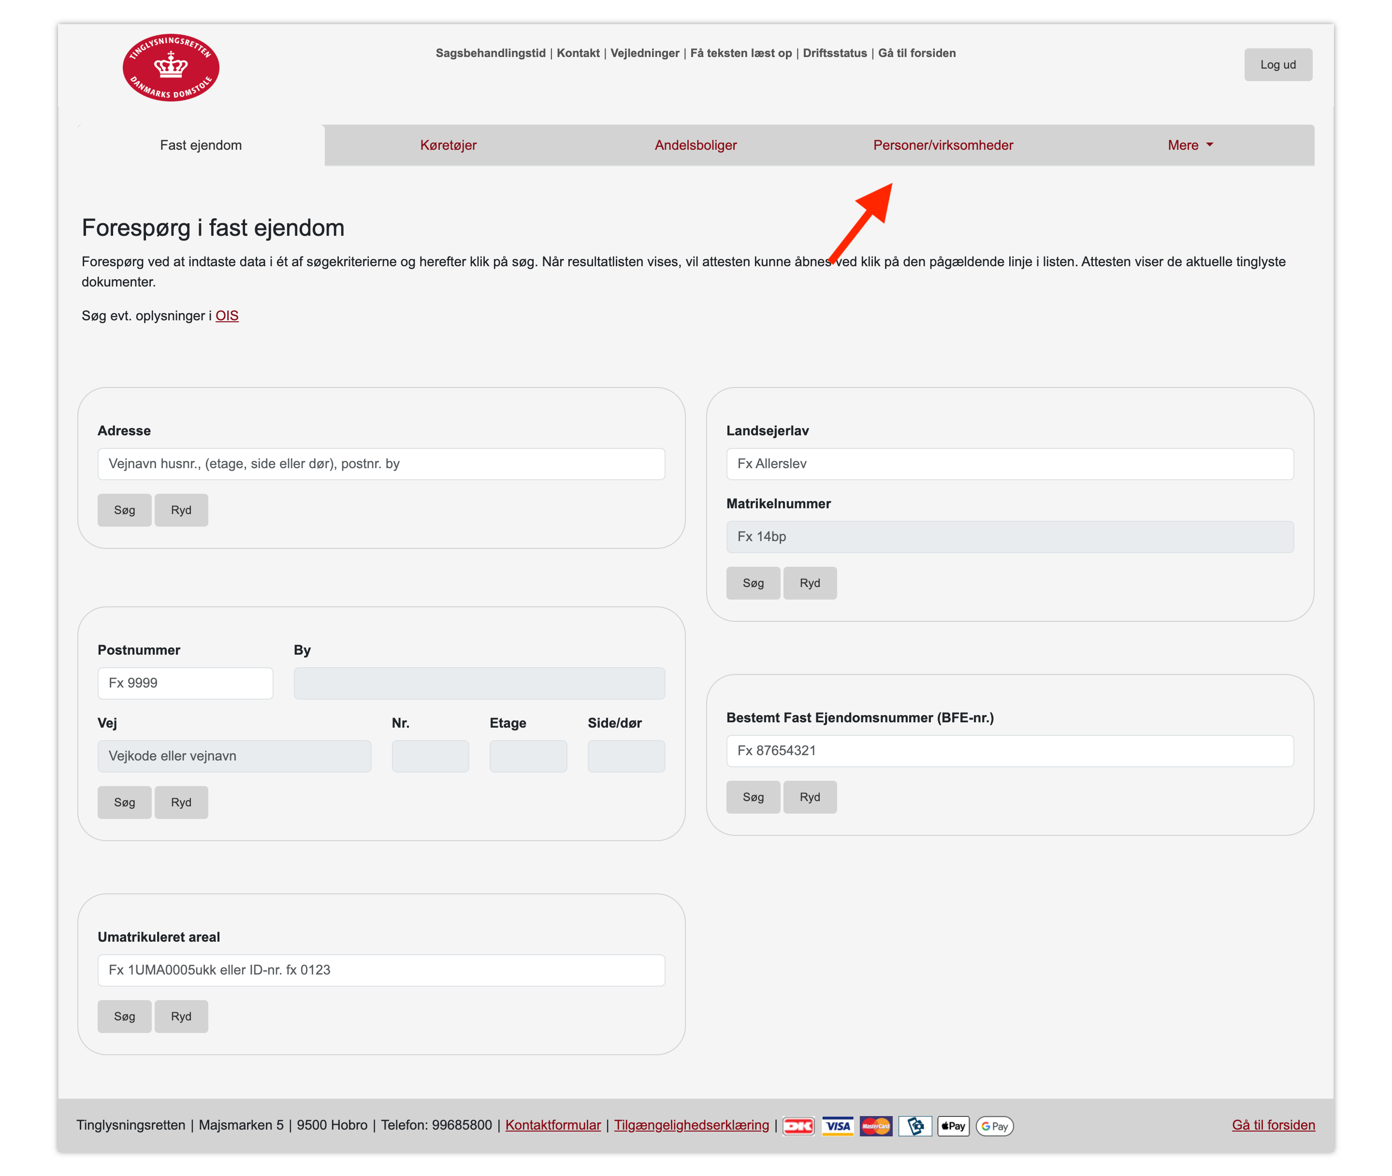The height and width of the screenshot is (1176, 1392).
Task: Switch to the Køretøjer tab
Action: [448, 145]
